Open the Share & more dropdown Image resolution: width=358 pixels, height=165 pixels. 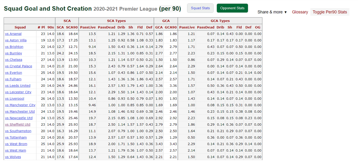tap(272, 12)
